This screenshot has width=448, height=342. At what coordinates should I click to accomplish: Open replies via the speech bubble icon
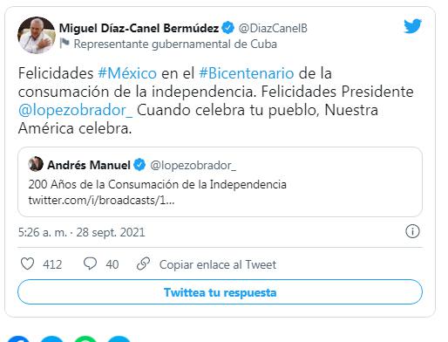[90, 263]
